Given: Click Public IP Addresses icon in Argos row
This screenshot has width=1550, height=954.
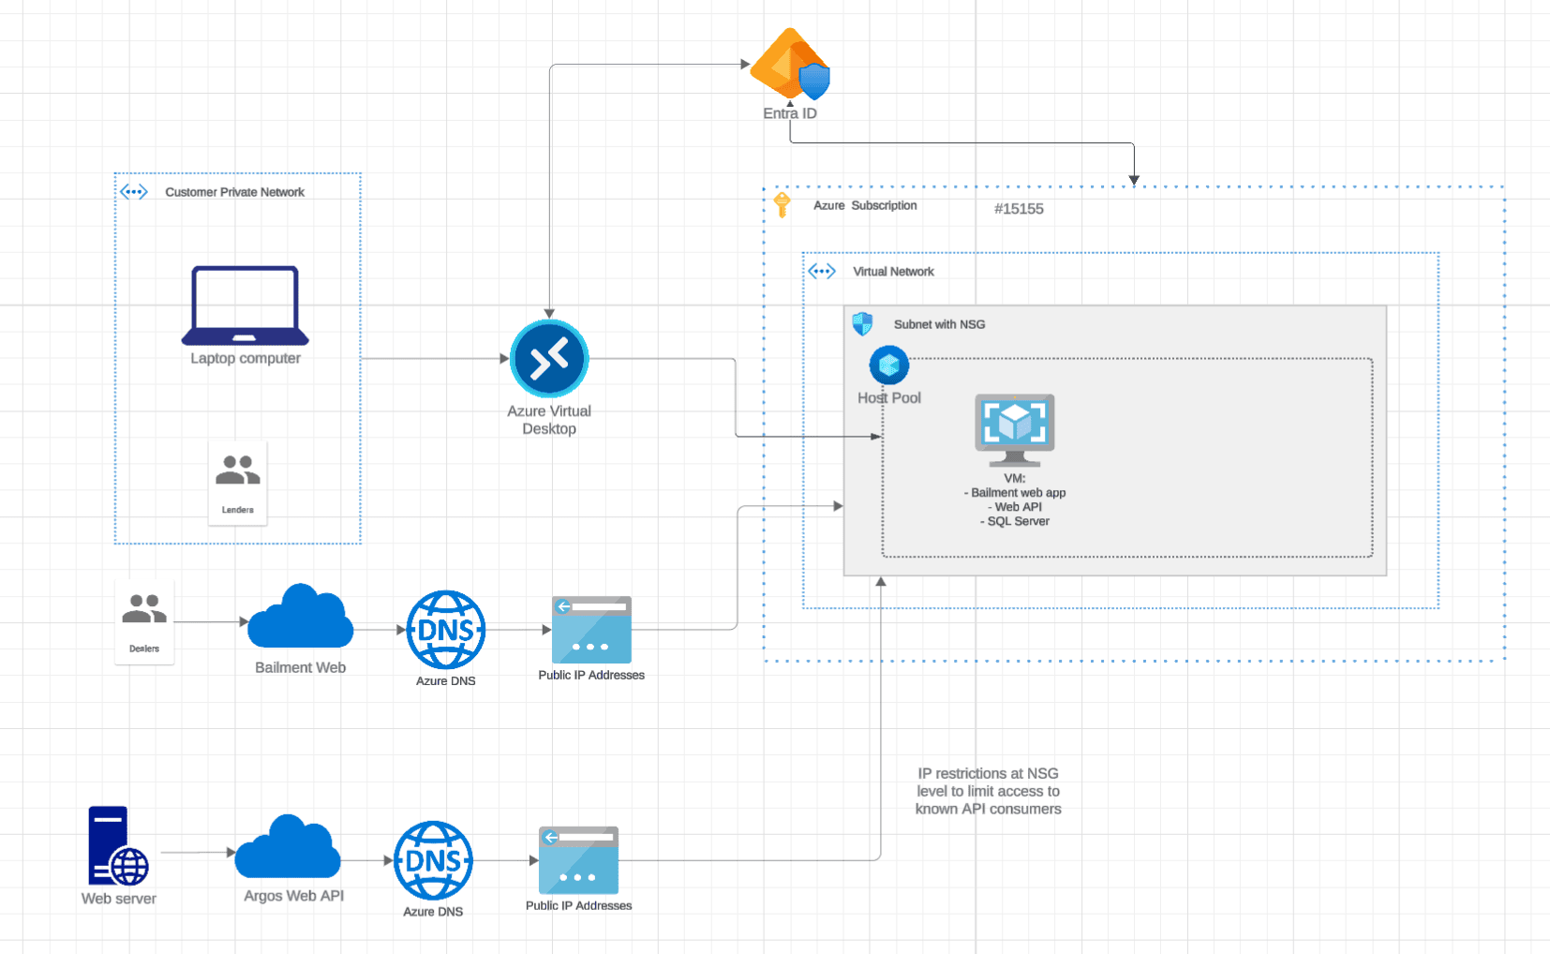Looking at the screenshot, I should click(x=578, y=860).
